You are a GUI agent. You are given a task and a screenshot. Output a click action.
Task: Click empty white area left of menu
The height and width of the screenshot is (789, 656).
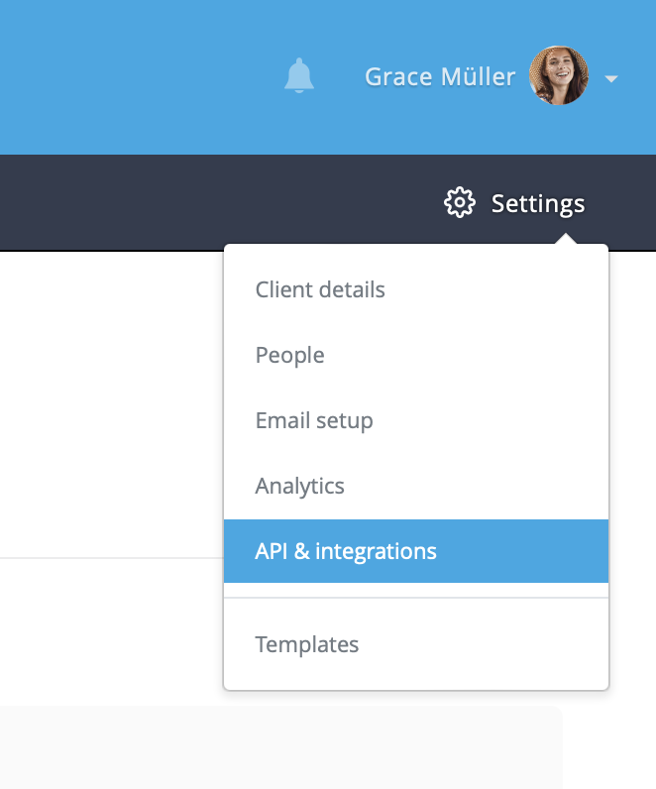coord(111,402)
